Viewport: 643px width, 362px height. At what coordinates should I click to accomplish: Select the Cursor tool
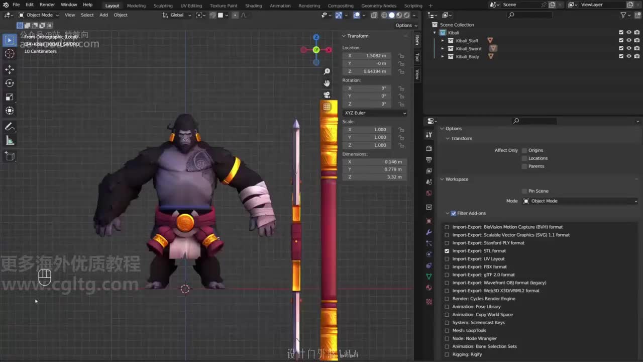[10, 54]
